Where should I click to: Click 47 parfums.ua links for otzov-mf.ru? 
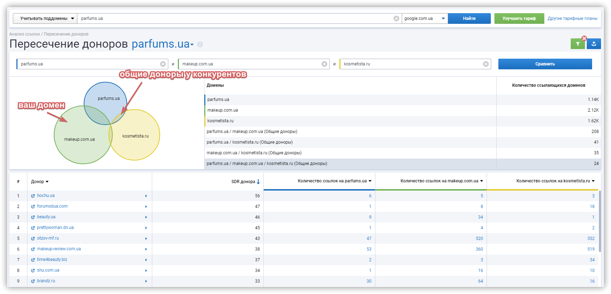369,239
